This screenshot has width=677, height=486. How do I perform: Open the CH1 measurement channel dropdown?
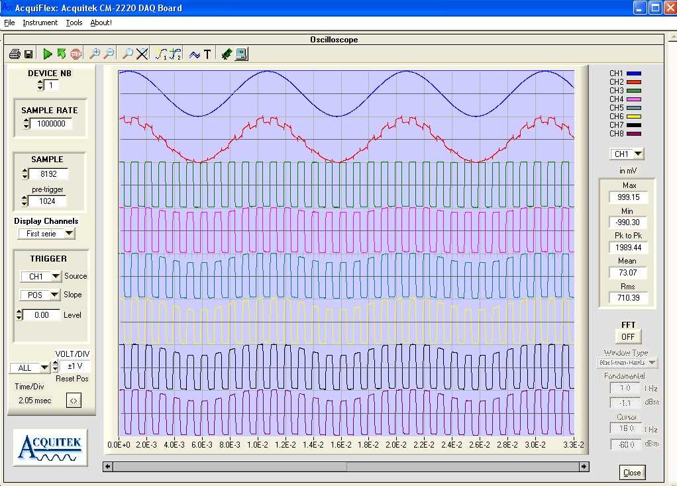pos(627,154)
